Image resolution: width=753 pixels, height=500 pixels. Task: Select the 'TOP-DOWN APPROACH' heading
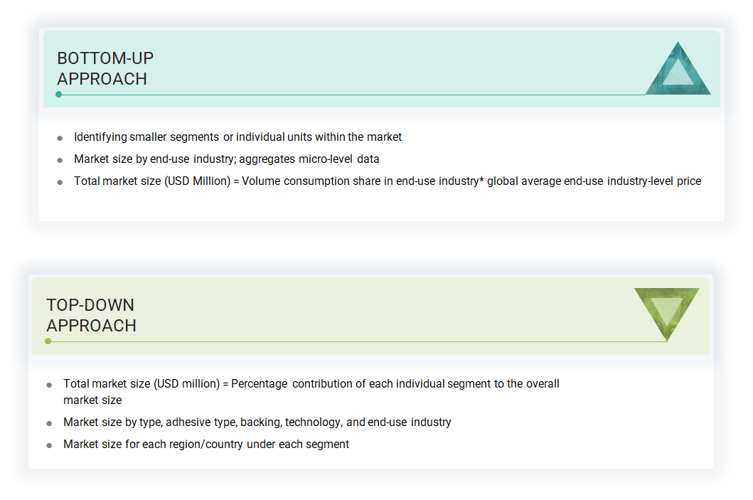tap(91, 315)
